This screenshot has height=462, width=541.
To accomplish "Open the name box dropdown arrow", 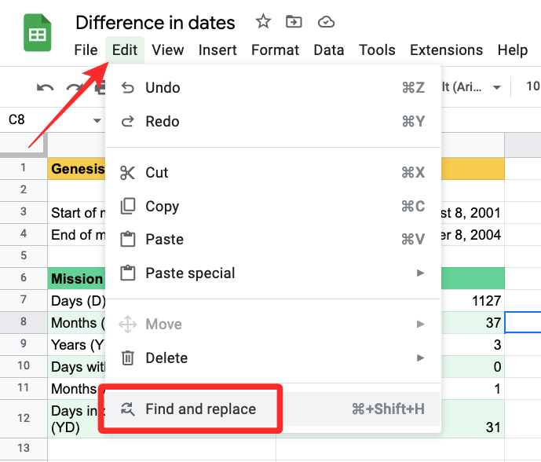I will tap(97, 120).
